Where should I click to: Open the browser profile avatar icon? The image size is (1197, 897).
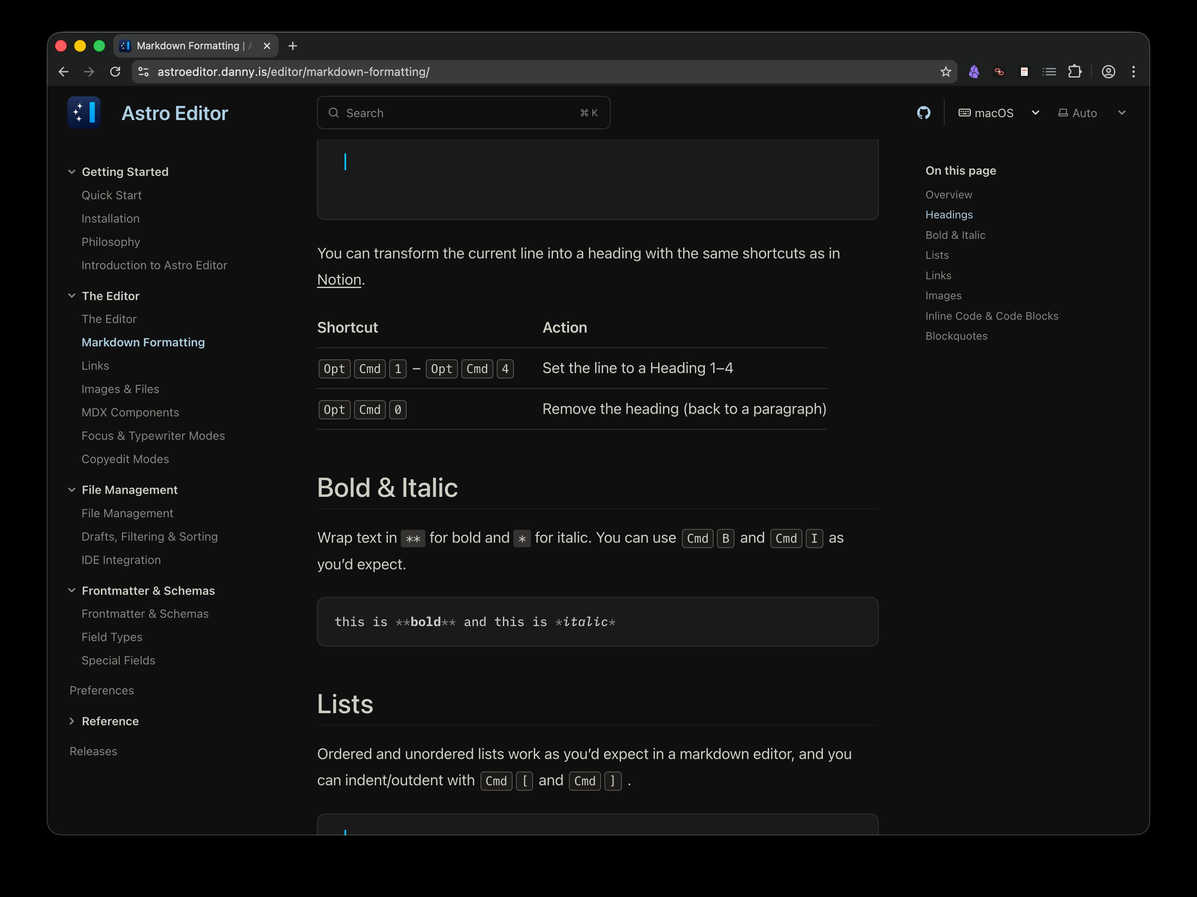click(1108, 71)
